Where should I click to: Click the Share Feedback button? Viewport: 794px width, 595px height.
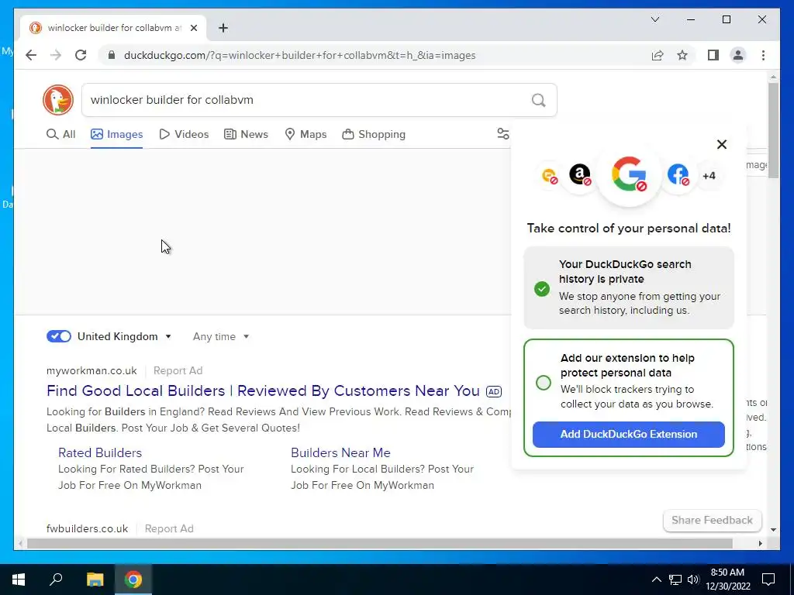(x=712, y=520)
